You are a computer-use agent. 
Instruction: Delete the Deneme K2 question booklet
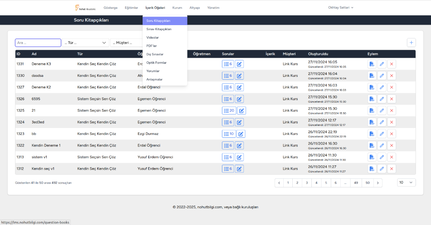click(391, 87)
